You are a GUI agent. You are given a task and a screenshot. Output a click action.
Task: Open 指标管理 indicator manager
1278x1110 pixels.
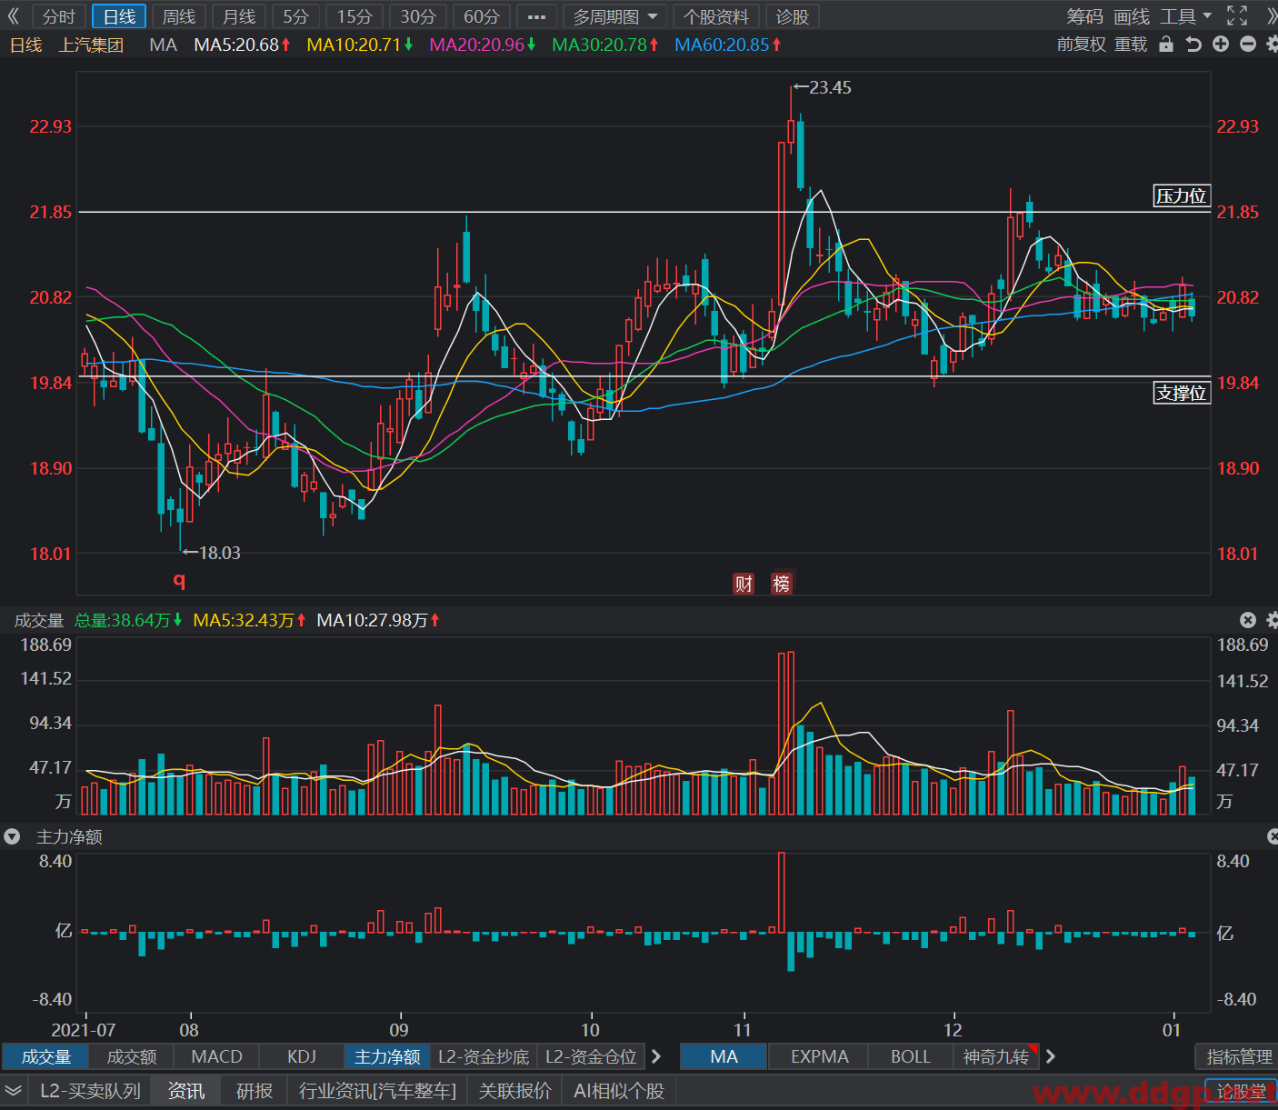point(1239,1056)
